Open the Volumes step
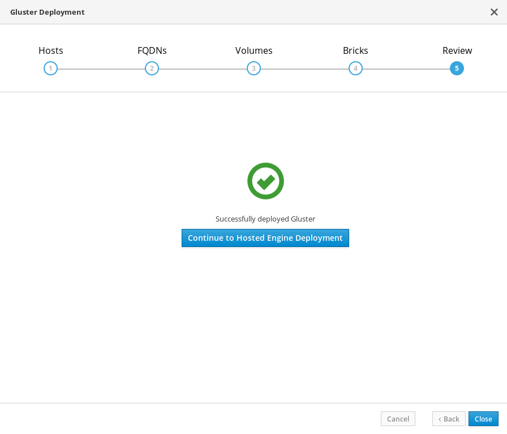The width and height of the screenshot is (507, 434). (253, 50)
